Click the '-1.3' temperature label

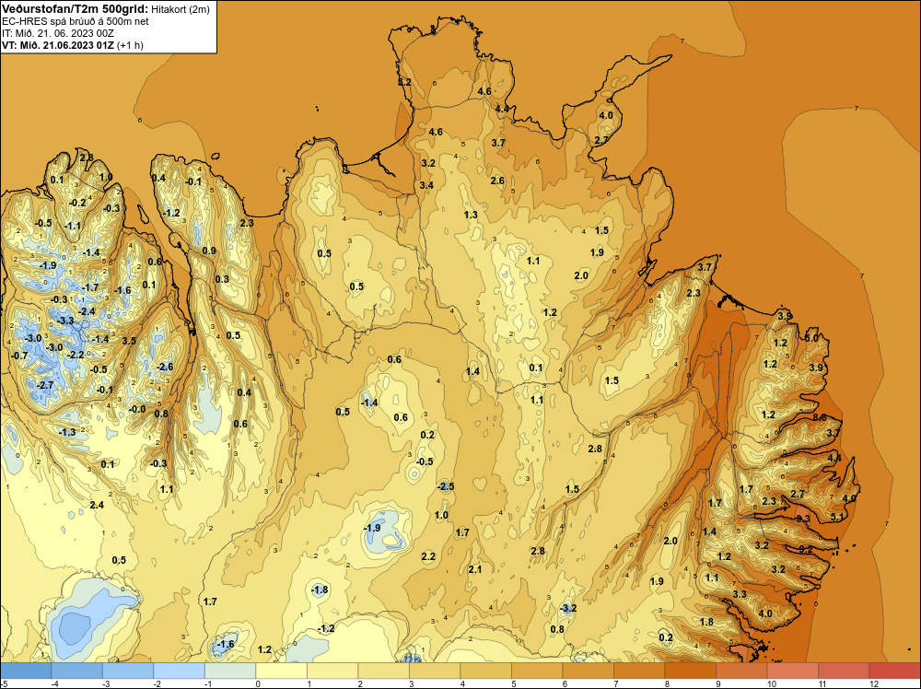(x=67, y=432)
